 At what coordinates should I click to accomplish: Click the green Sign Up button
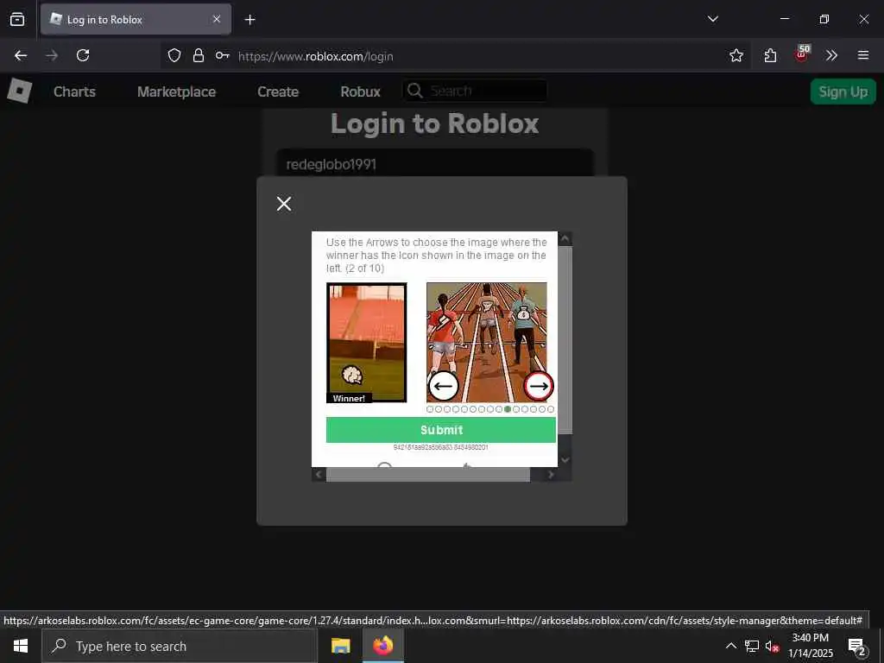(843, 92)
